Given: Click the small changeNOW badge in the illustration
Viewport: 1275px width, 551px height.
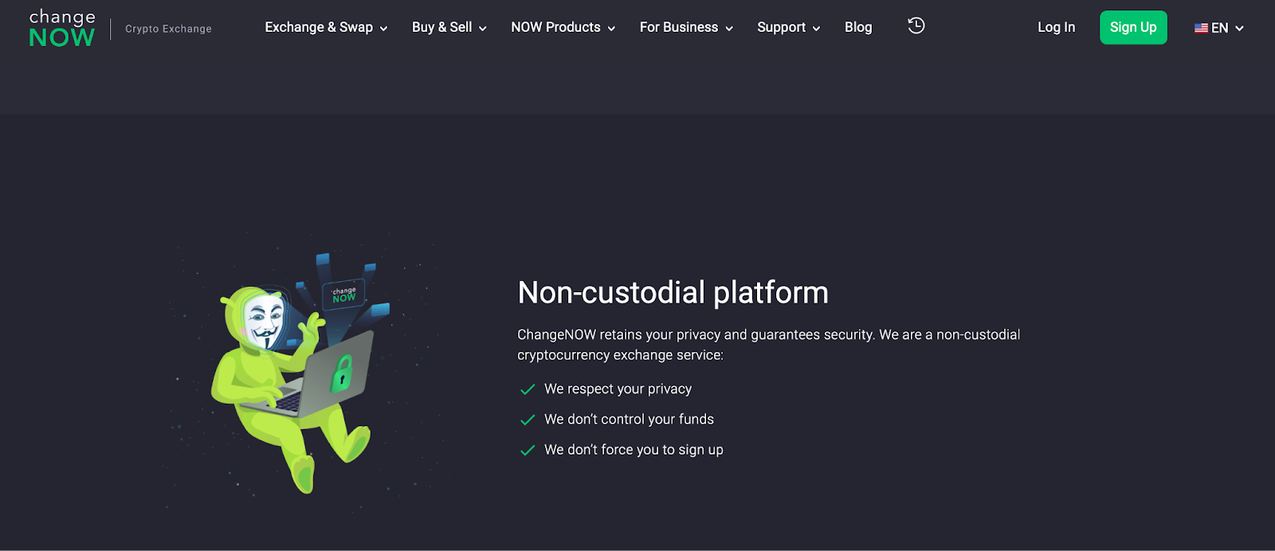Looking at the screenshot, I should coord(343,295).
